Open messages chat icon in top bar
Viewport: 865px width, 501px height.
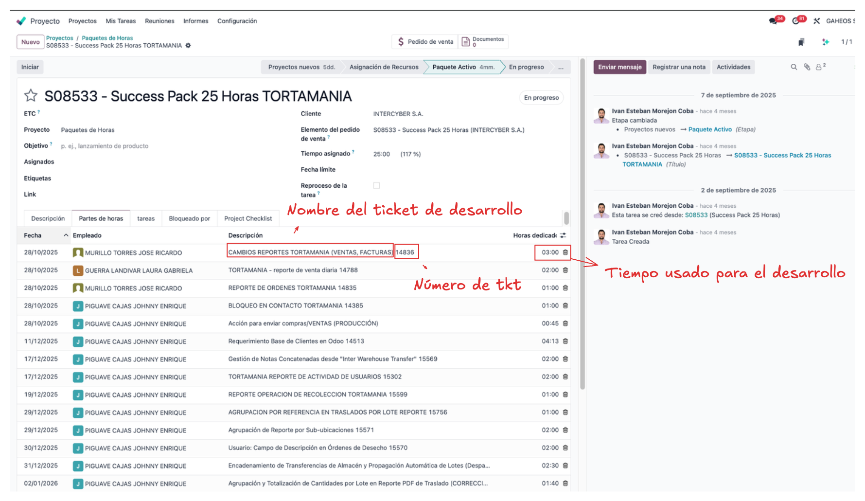coord(773,21)
